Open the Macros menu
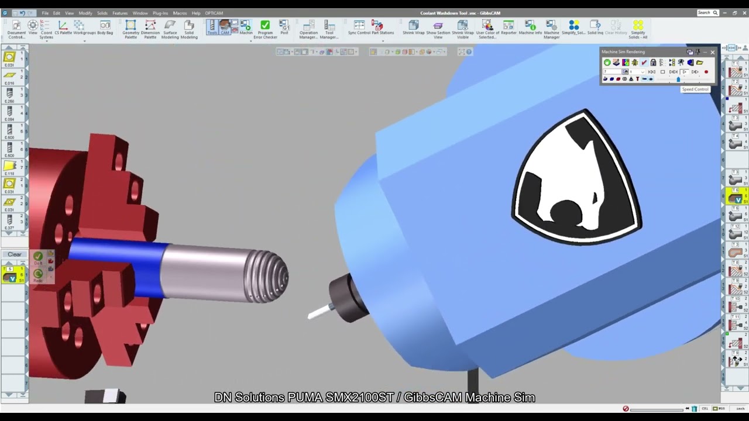Viewport: 749px width, 421px height. coord(180,13)
